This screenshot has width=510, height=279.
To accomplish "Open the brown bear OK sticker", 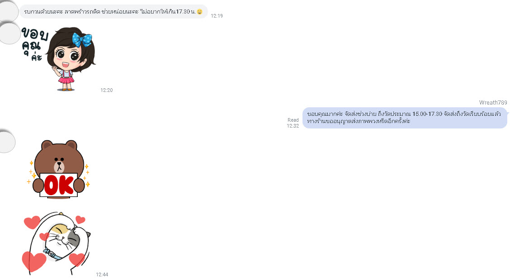I will [58, 169].
